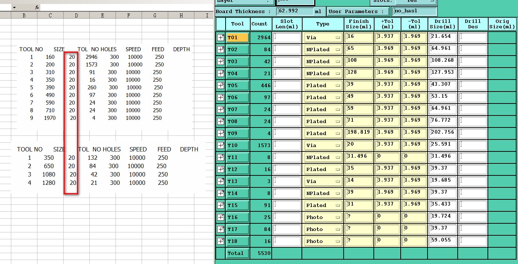Open the Photo type dropdown for T16
This screenshot has height=264, width=518.
[323, 217]
